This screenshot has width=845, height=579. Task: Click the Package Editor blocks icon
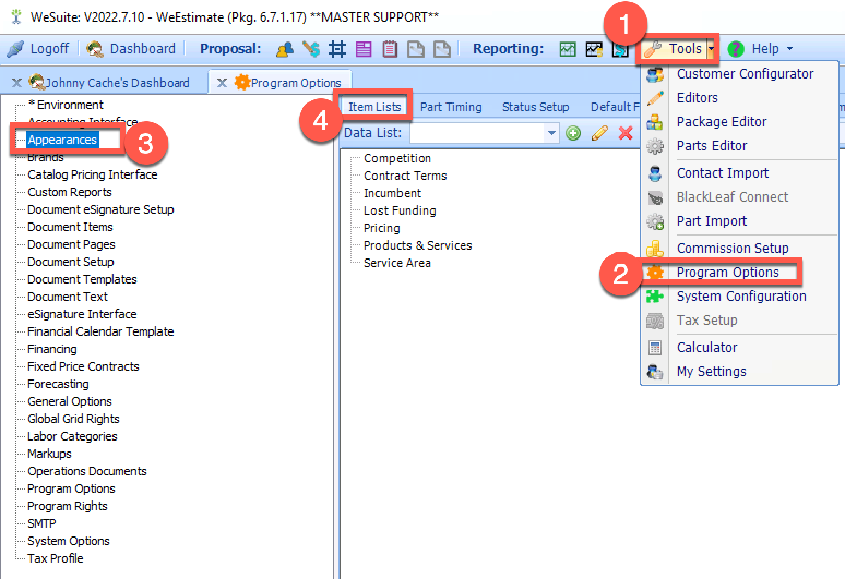pos(655,122)
